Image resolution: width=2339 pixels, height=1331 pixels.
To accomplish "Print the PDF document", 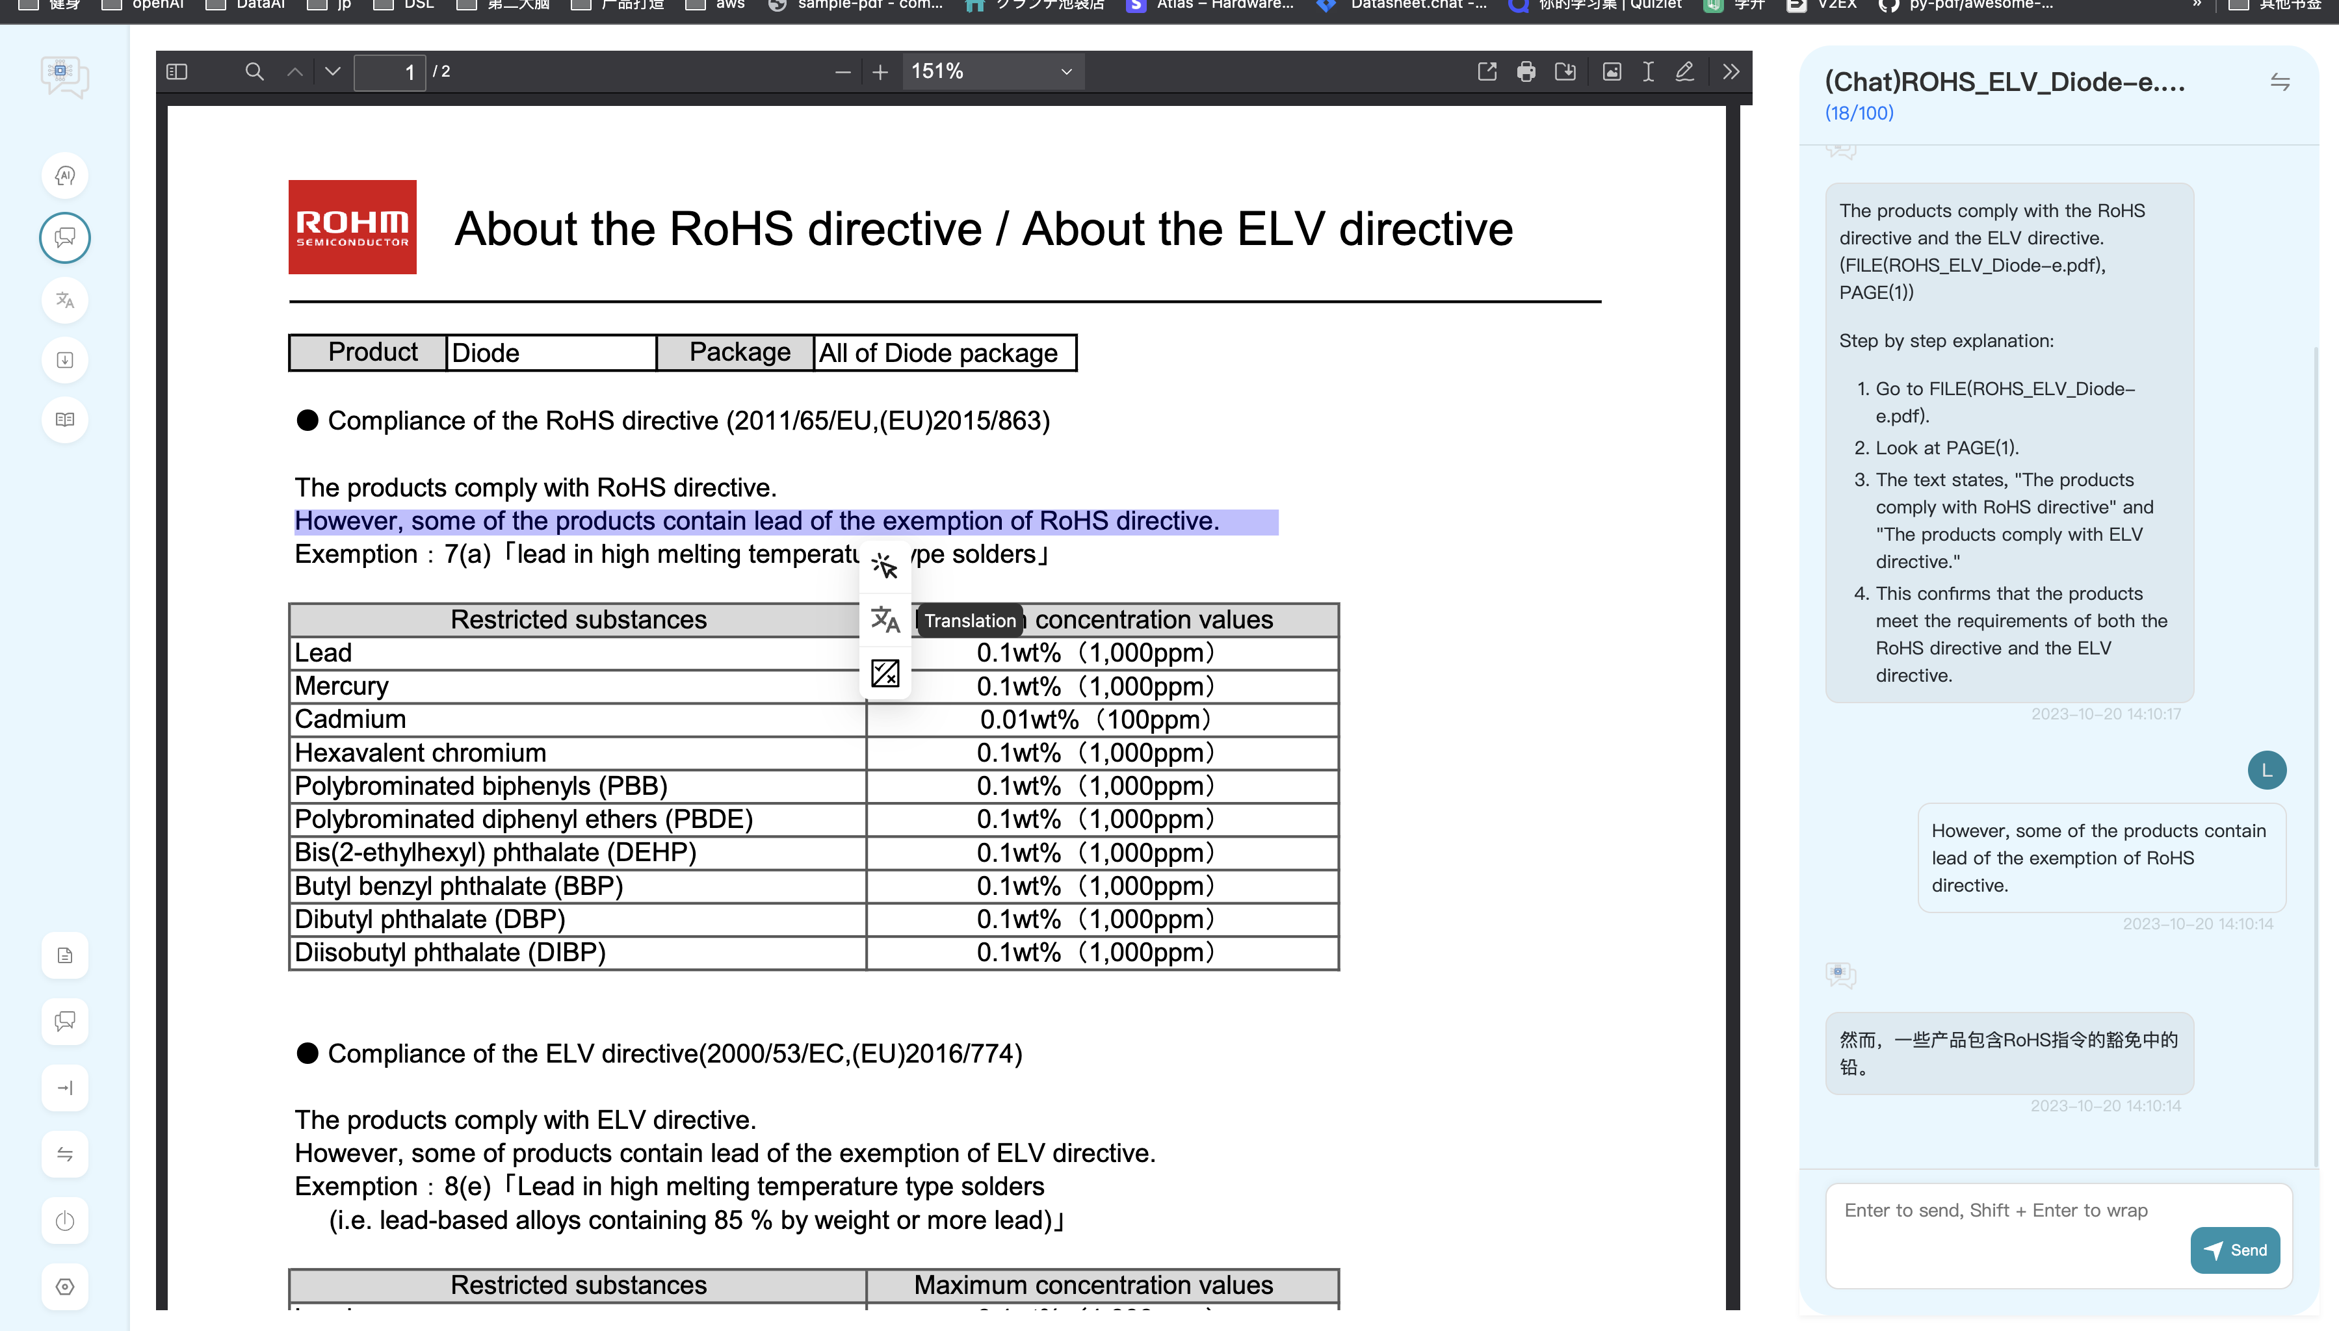I will (1526, 71).
